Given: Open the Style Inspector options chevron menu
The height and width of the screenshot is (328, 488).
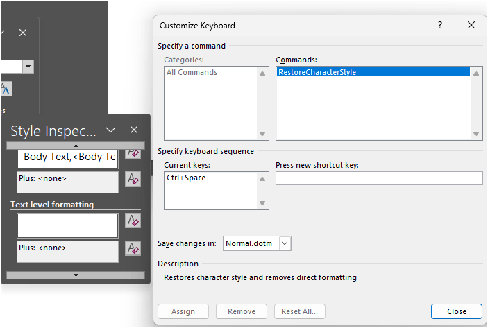Looking at the screenshot, I should tap(111, 130).
